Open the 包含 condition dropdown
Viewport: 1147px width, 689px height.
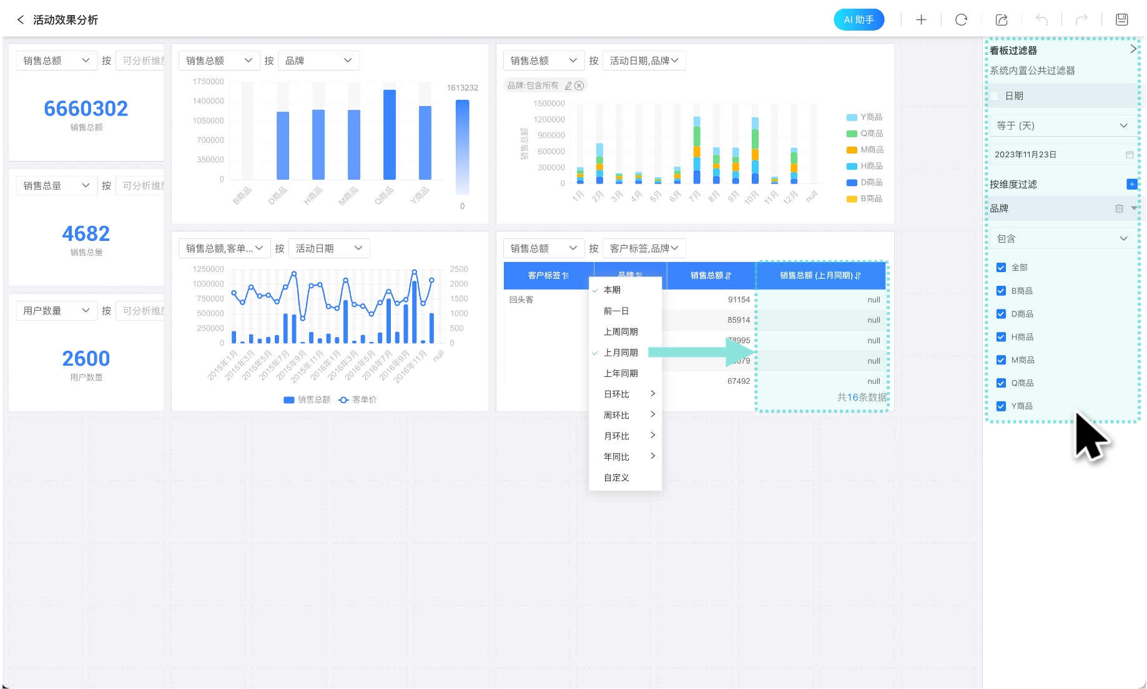[x=1061, y=238]
